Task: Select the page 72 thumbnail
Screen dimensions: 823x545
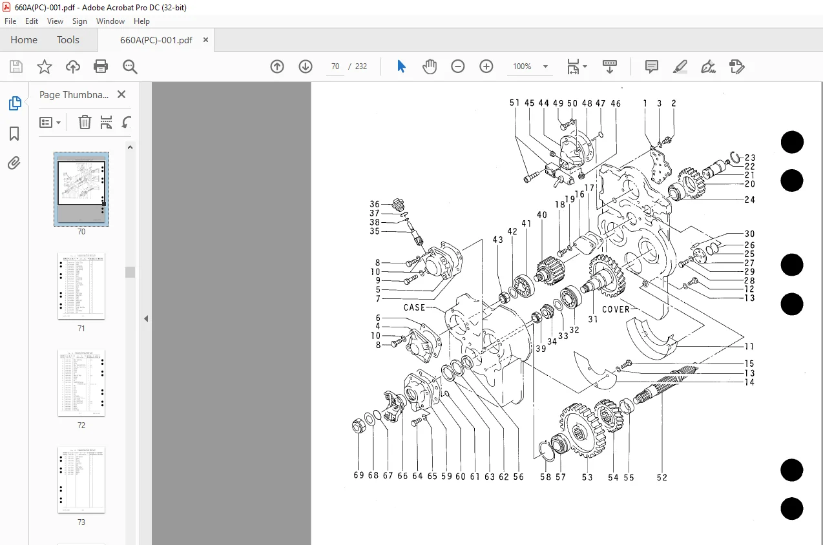Action: click(x=81, y=383)
